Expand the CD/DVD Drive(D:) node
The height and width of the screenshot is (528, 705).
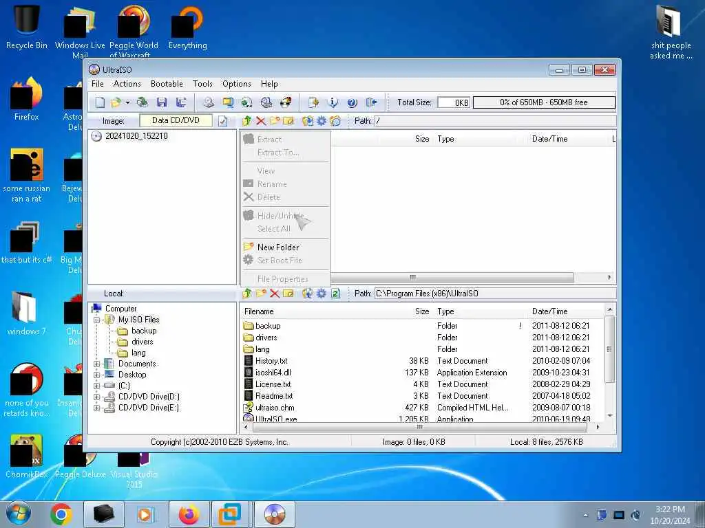pos(96,397)
